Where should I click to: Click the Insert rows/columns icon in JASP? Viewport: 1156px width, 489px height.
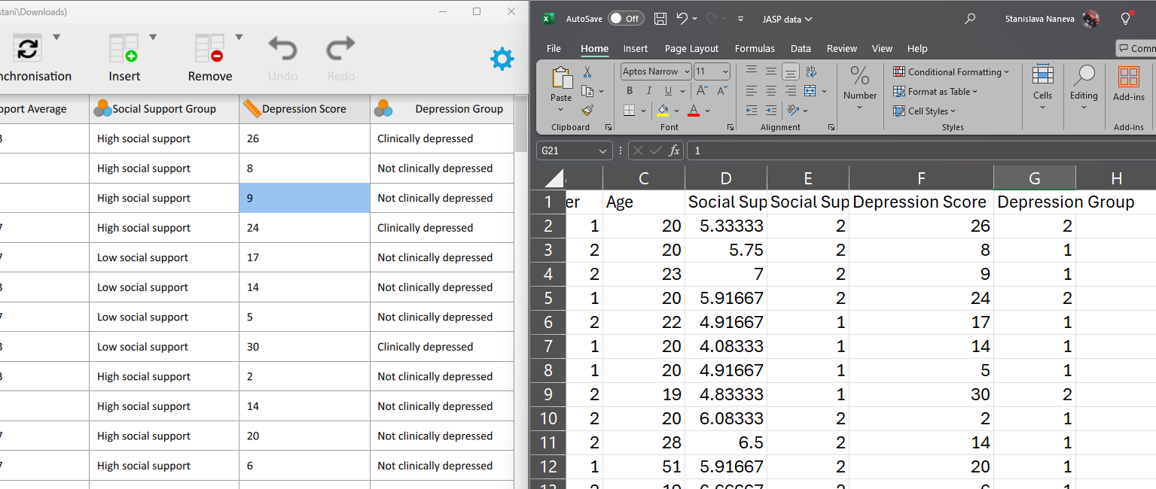(x=124, y=48)
